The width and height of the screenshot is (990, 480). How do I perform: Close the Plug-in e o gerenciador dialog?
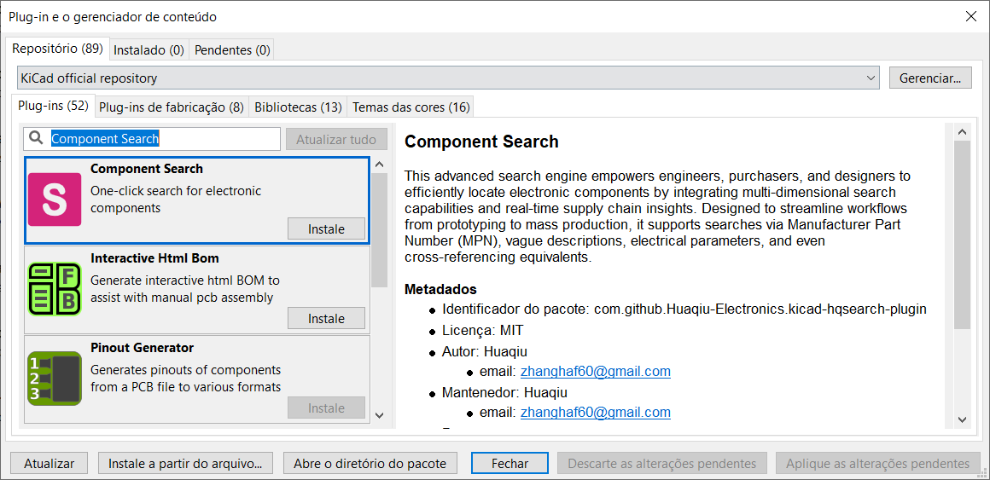(x=971, y=16)
